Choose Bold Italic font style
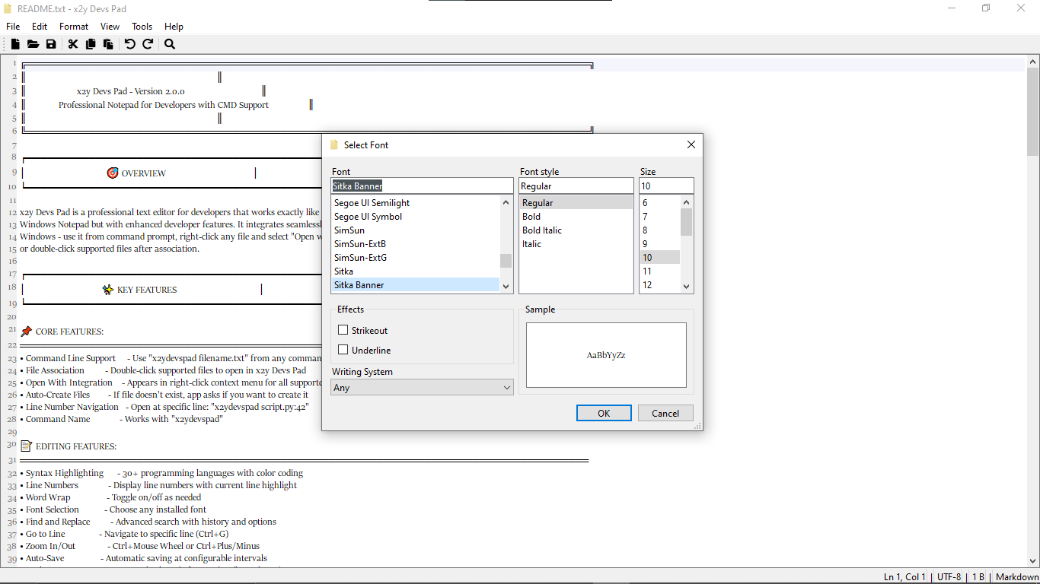 coord(576,230)
